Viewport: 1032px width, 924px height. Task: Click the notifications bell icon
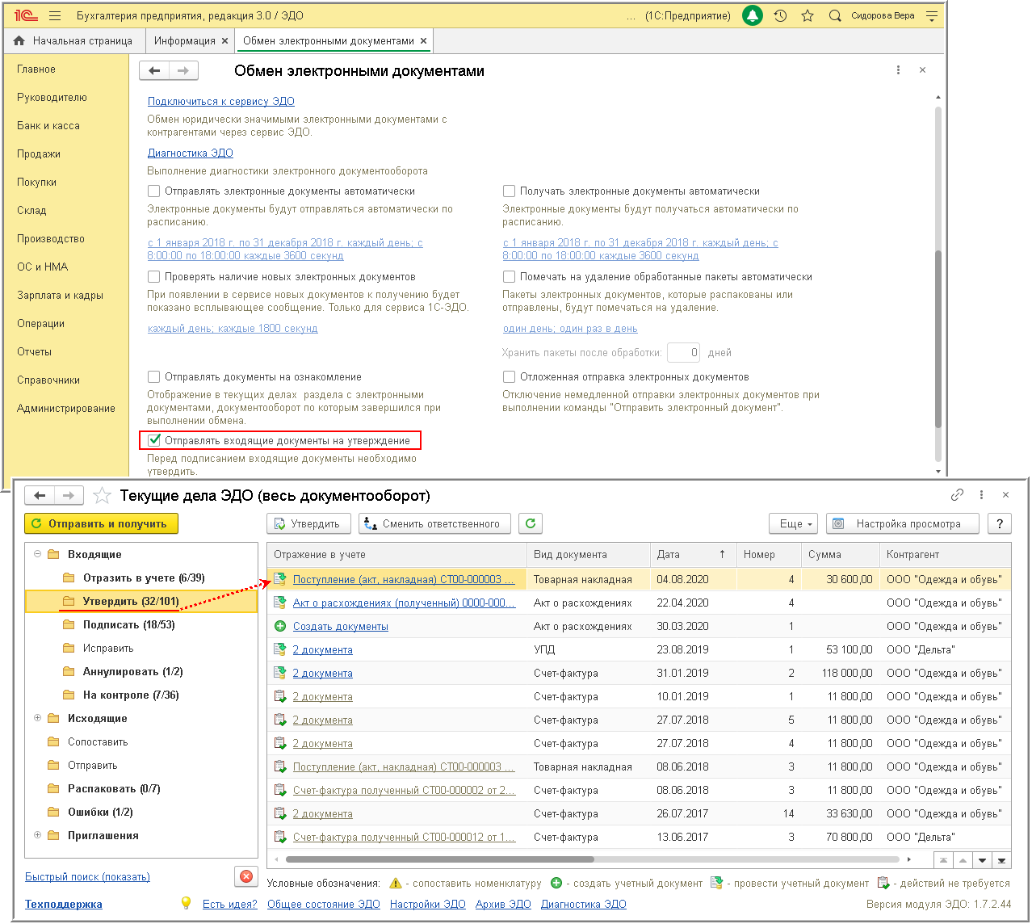pos(752,15)
